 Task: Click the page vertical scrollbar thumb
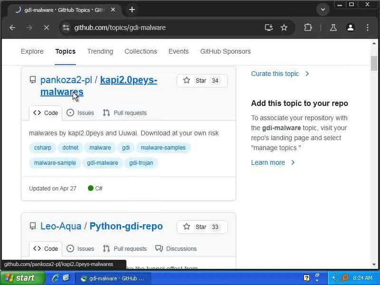coord(374,64)
